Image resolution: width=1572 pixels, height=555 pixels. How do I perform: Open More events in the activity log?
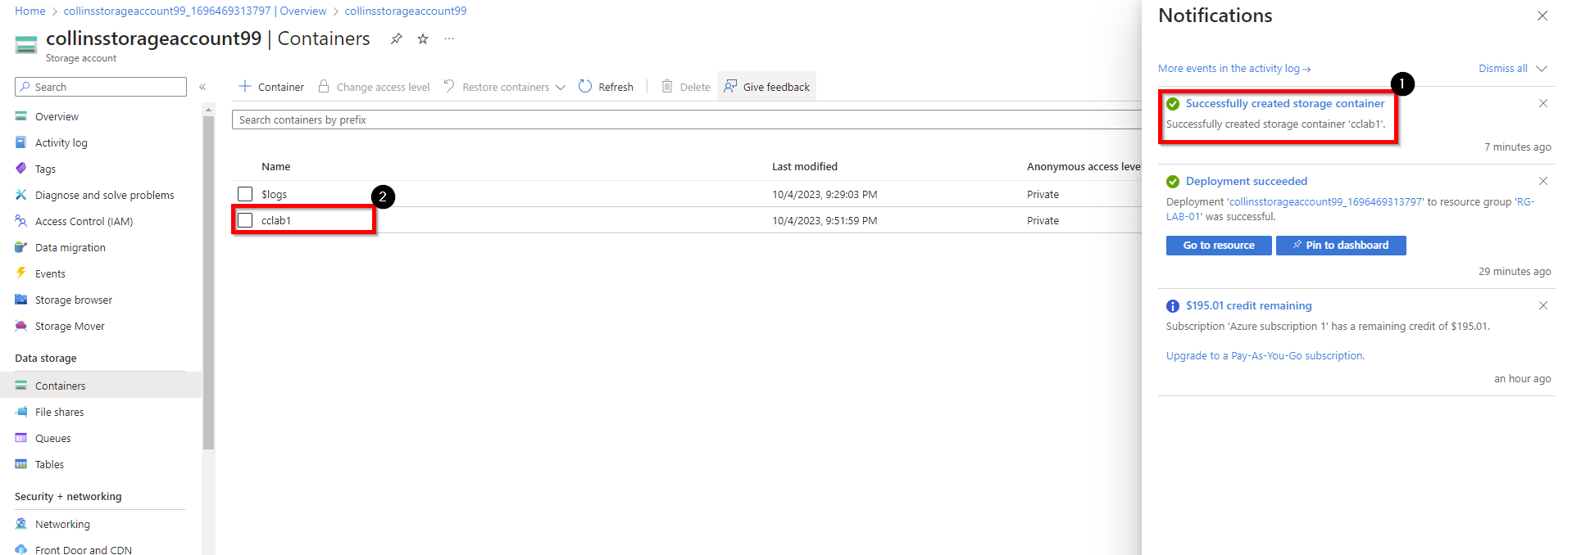[1234, 69]
